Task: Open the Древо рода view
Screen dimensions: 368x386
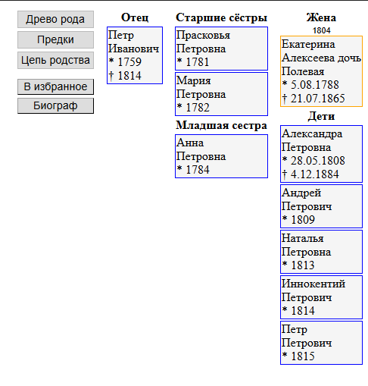Action: coord(55,19)
